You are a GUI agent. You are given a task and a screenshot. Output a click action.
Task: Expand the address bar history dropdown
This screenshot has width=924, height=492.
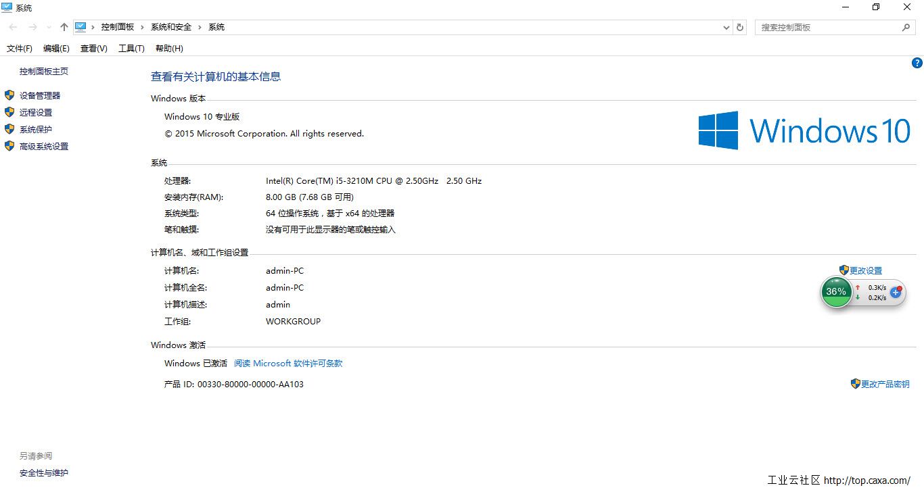pos(726,27)
